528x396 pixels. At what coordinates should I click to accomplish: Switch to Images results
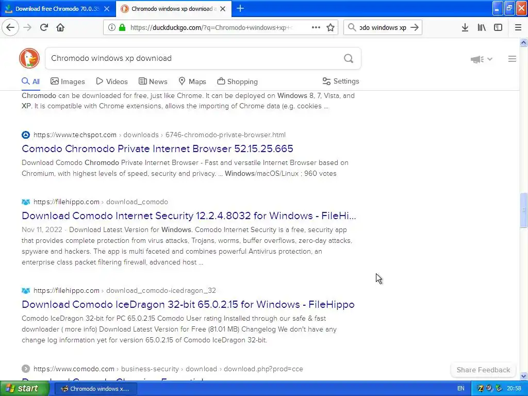pos(68,81)
